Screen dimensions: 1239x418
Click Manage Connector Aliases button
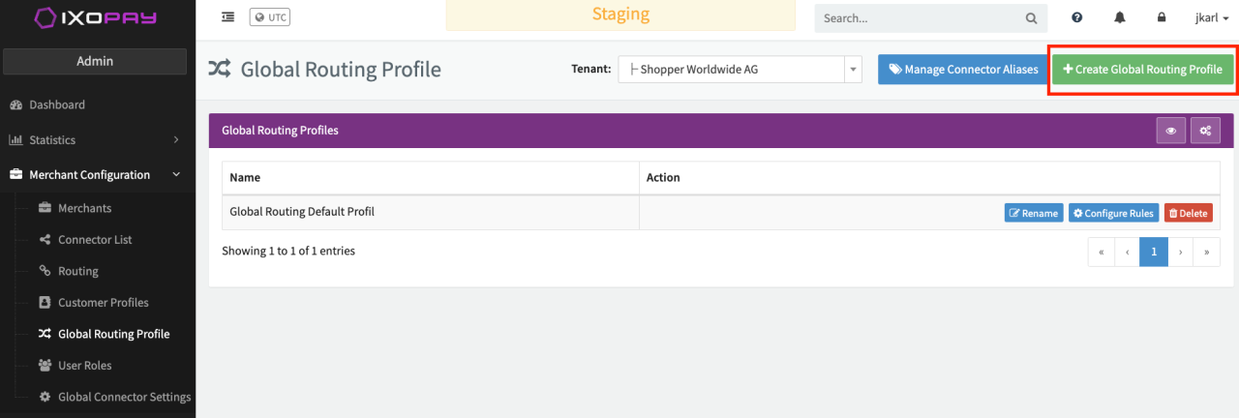tap(963, 70)
